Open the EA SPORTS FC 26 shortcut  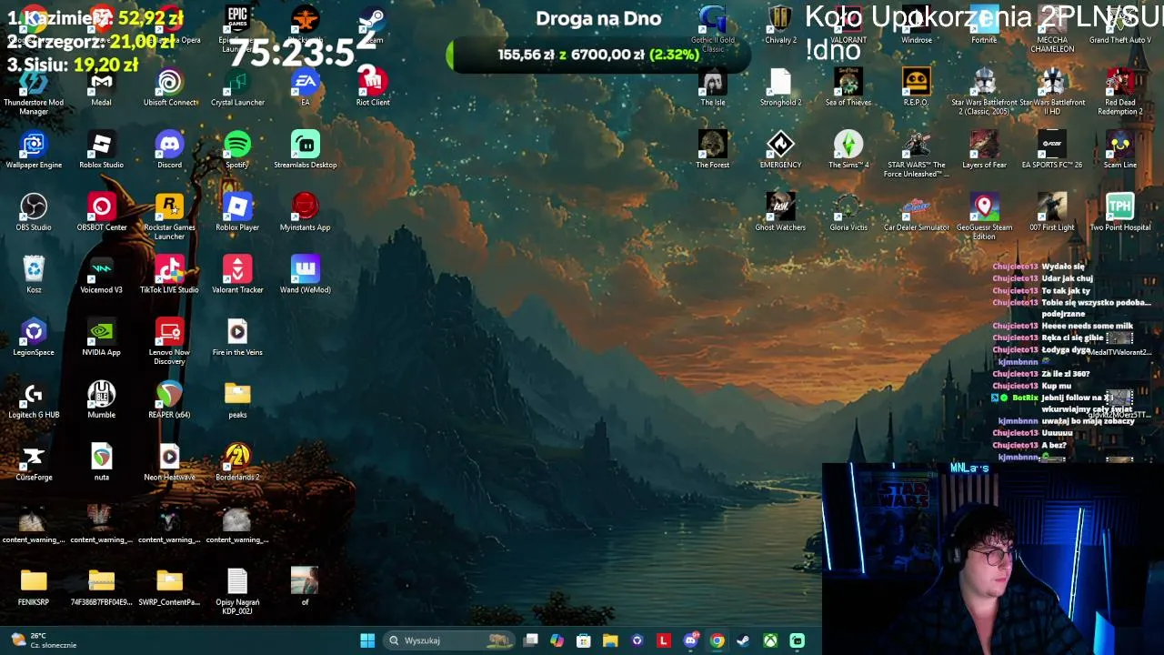point(1051,151)
